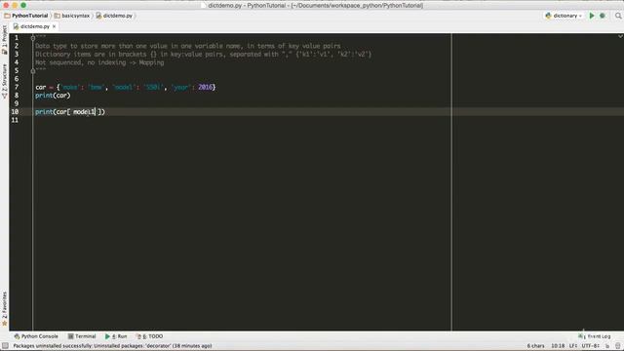Run the dictionary configuration with green play icon
Image resolution: width=624 pixels, height=351 pixels.
592,16
